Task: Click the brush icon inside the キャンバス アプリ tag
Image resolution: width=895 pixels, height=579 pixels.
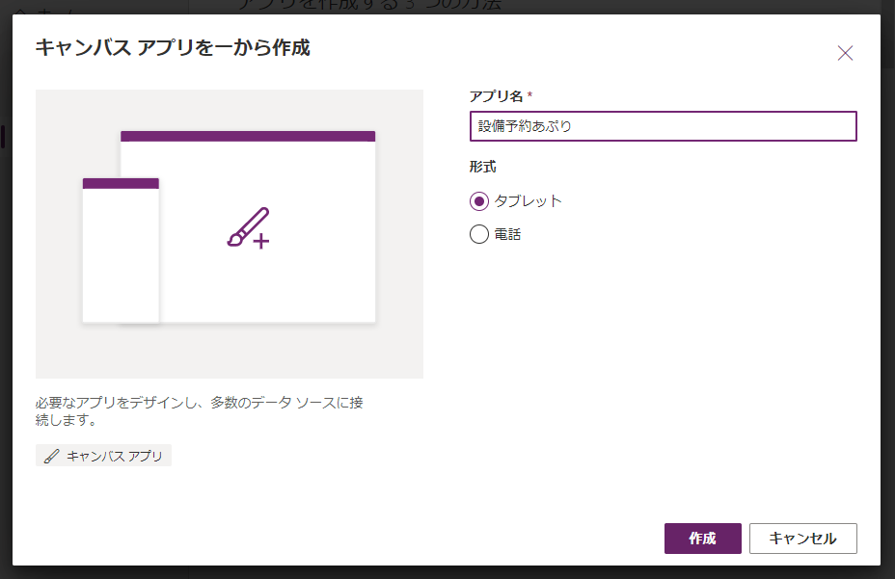Action: point(51,455)
